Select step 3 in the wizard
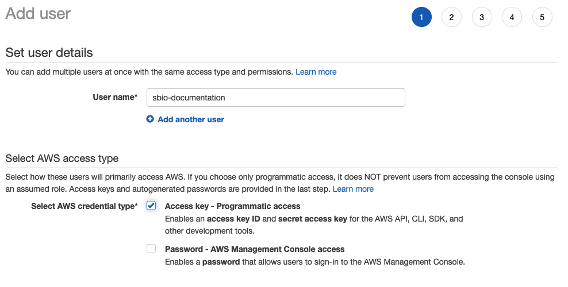Image resolution: width=568 pixels, height=287 pixels. pyautogui.click(x=482, y=17)
